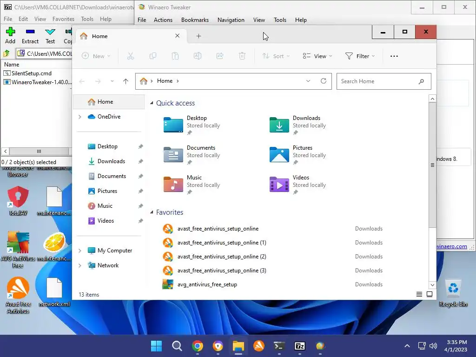Expand OneDrive in navigation pane
The image size is (476, 357).
click(x=80, y=117)
